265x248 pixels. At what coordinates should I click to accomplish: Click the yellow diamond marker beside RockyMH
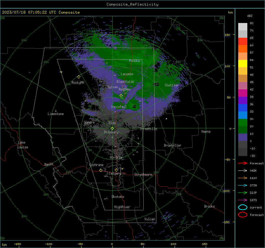pos(79,77)
